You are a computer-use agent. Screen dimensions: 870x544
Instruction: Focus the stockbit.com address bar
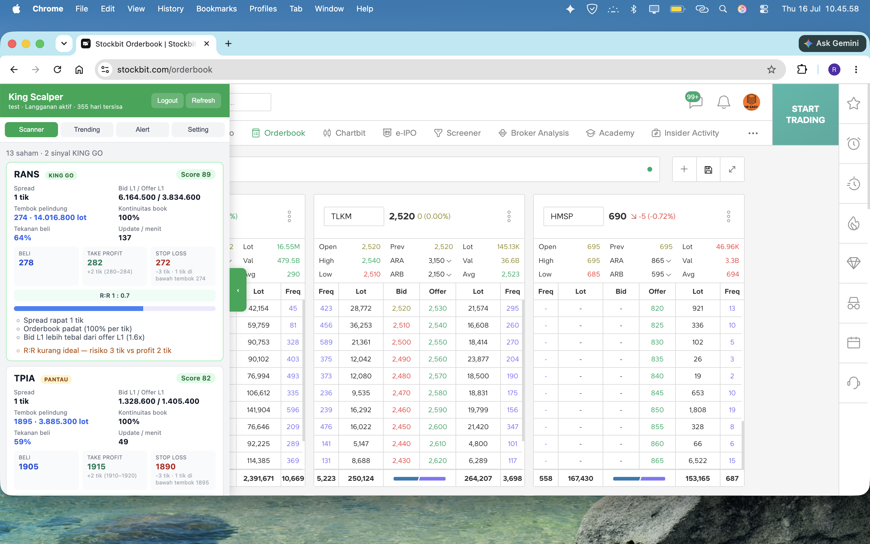440,70
